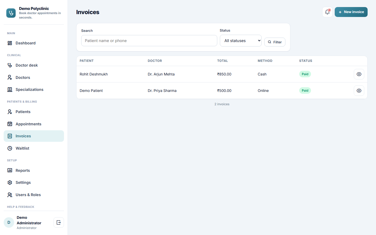
Task: Click the Waitlist clock icon
Action: click(x=10, y=148)
